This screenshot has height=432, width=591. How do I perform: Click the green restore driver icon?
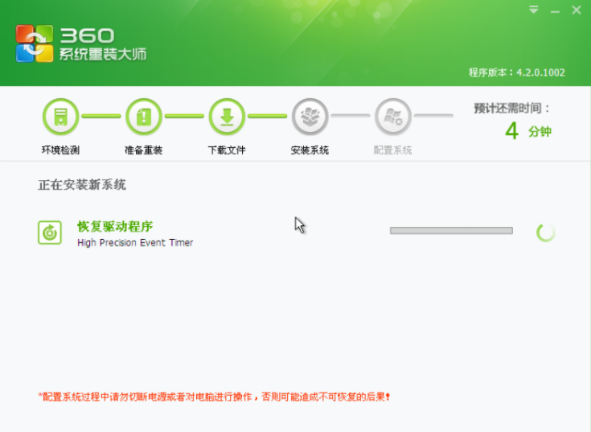point(50,232)
